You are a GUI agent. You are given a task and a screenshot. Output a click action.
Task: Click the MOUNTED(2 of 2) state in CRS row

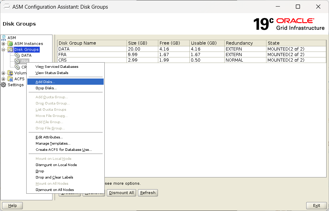click(x=296, y=60)
